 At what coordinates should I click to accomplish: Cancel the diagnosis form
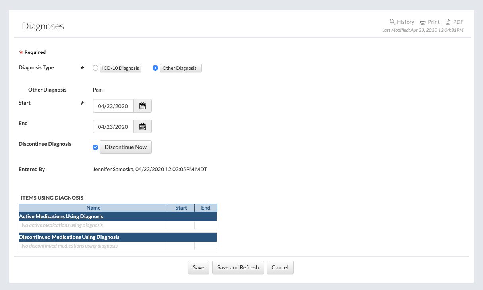[x=280, y=267]
